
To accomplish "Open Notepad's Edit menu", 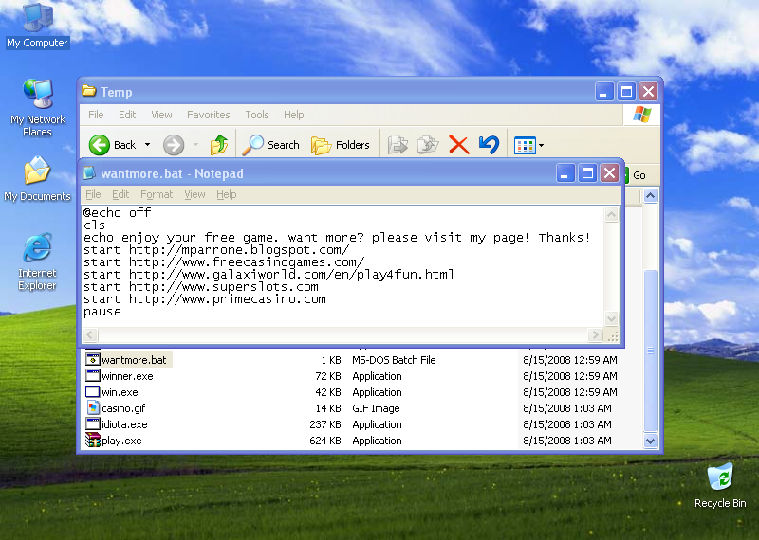I will [120, 194].
